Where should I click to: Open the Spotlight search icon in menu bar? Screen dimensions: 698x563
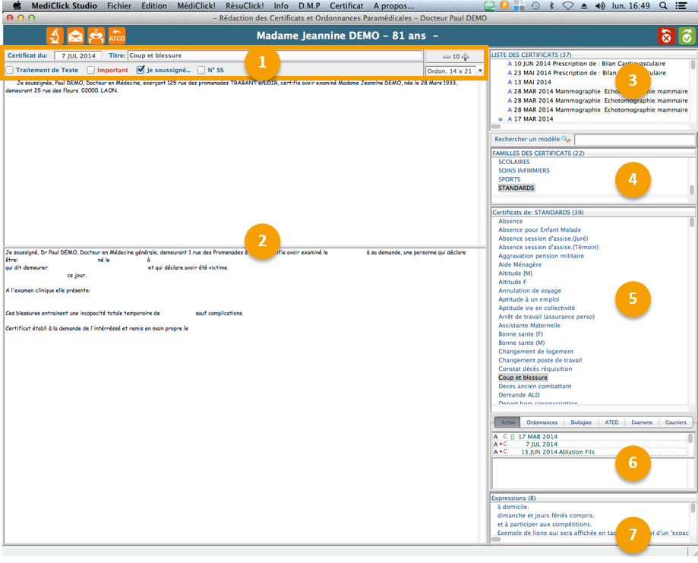coord(663,5)
